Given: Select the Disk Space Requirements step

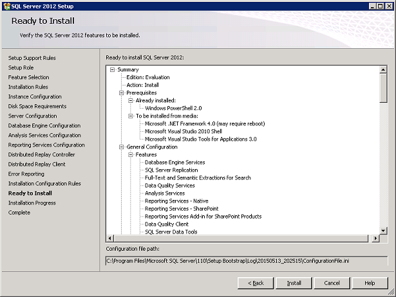Looking at the screenshot, I should click(x=37, y=106).
